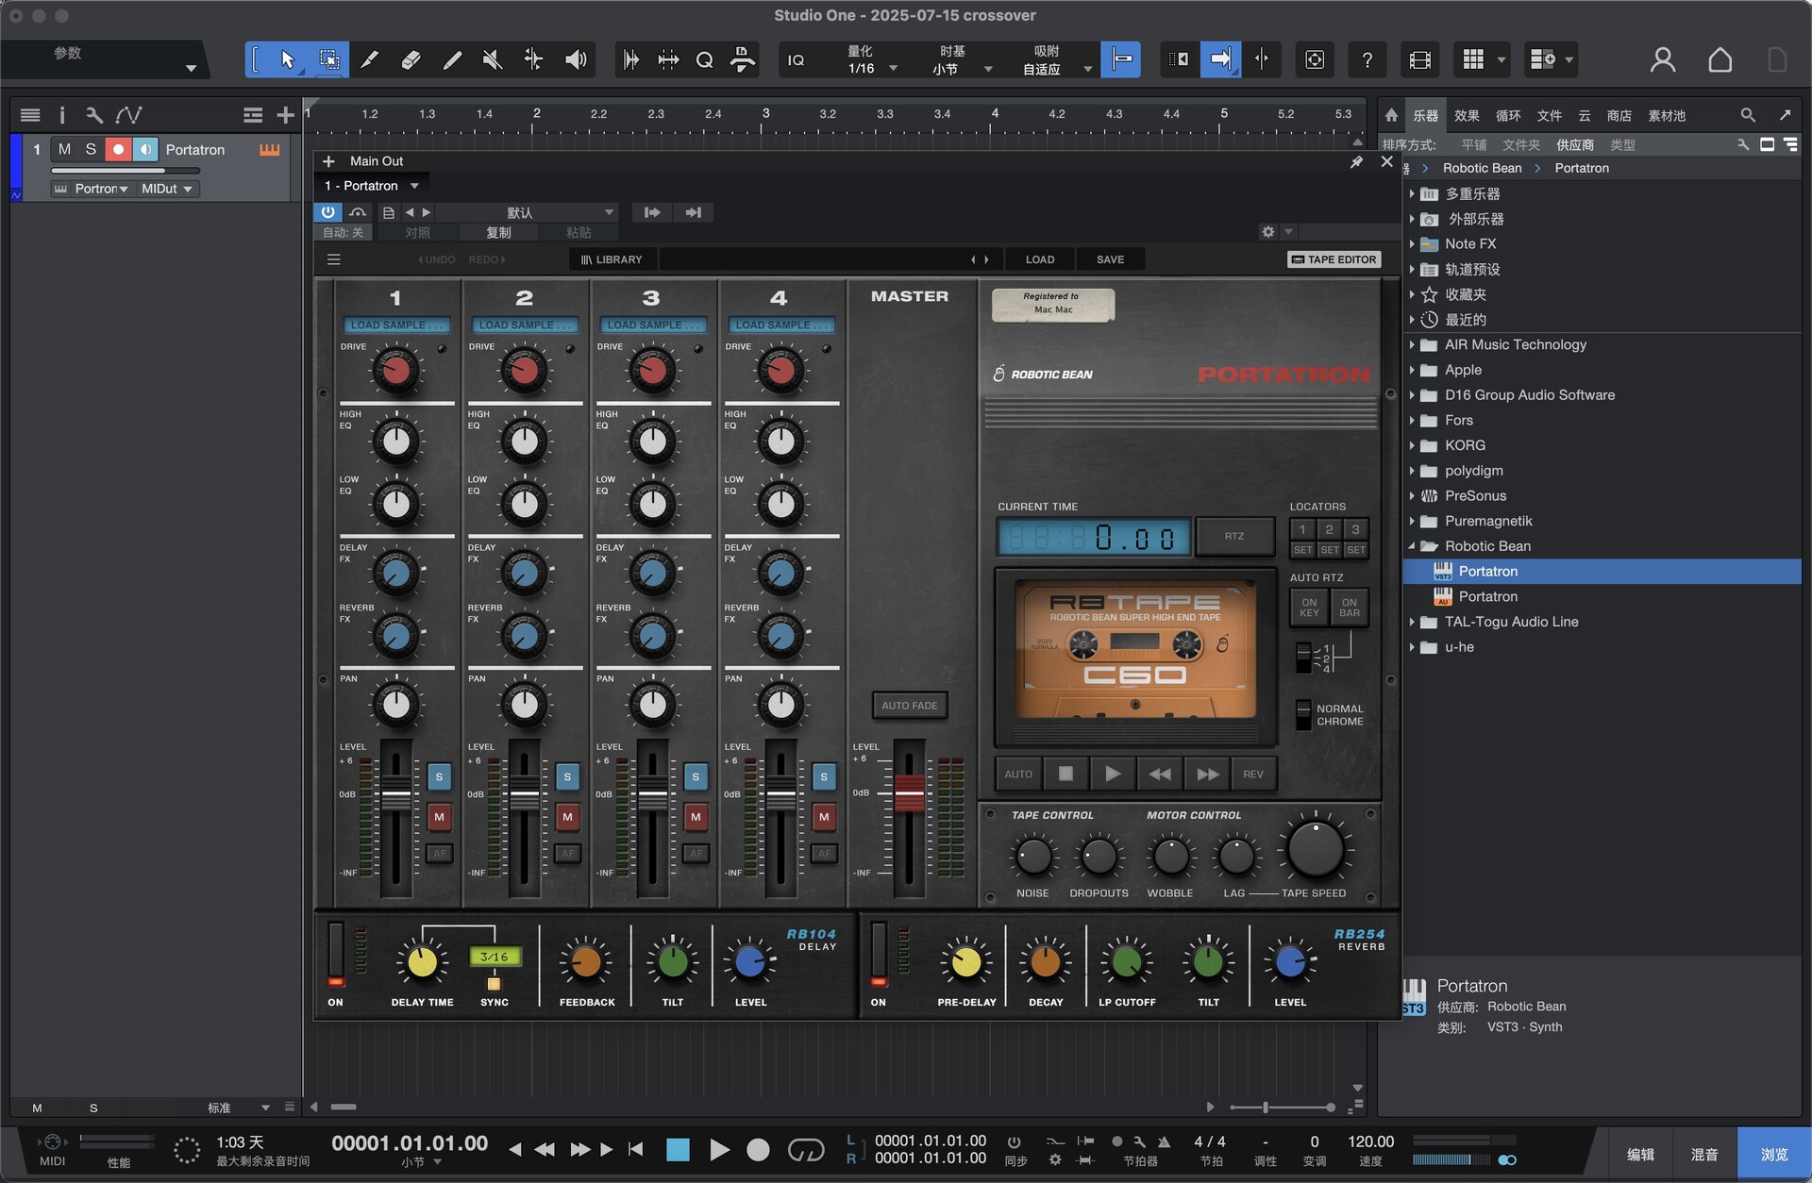Open plugin window gear settings
This screenshot has height=1183, width=1812.
pos(1268,232)
